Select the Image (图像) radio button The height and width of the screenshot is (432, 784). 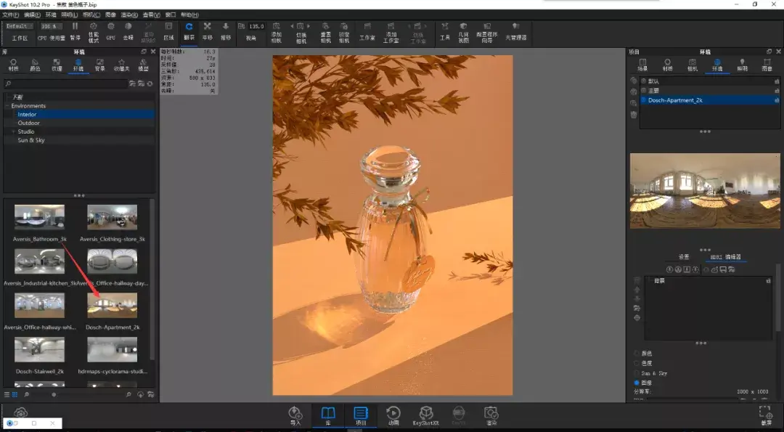click(x=637, y=383)
